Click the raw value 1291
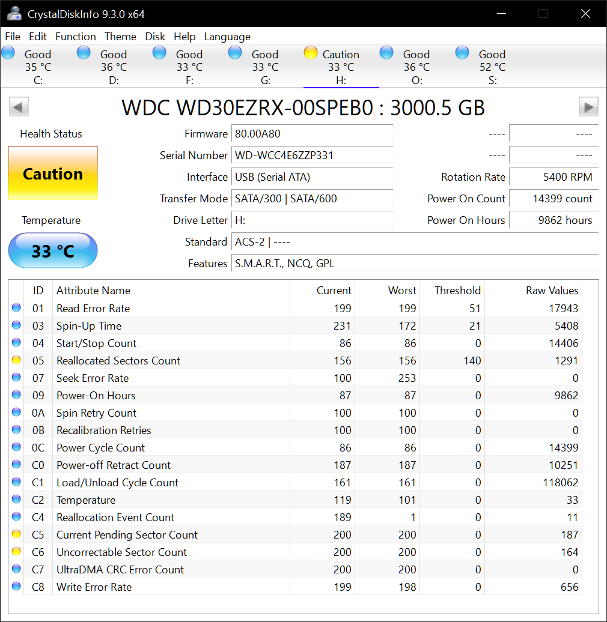Viewport: 607px width, 622px height. [566, 361]
